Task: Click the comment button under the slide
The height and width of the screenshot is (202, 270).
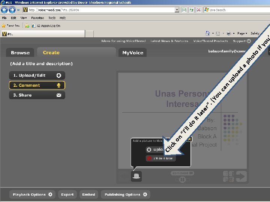Action: 182,173
